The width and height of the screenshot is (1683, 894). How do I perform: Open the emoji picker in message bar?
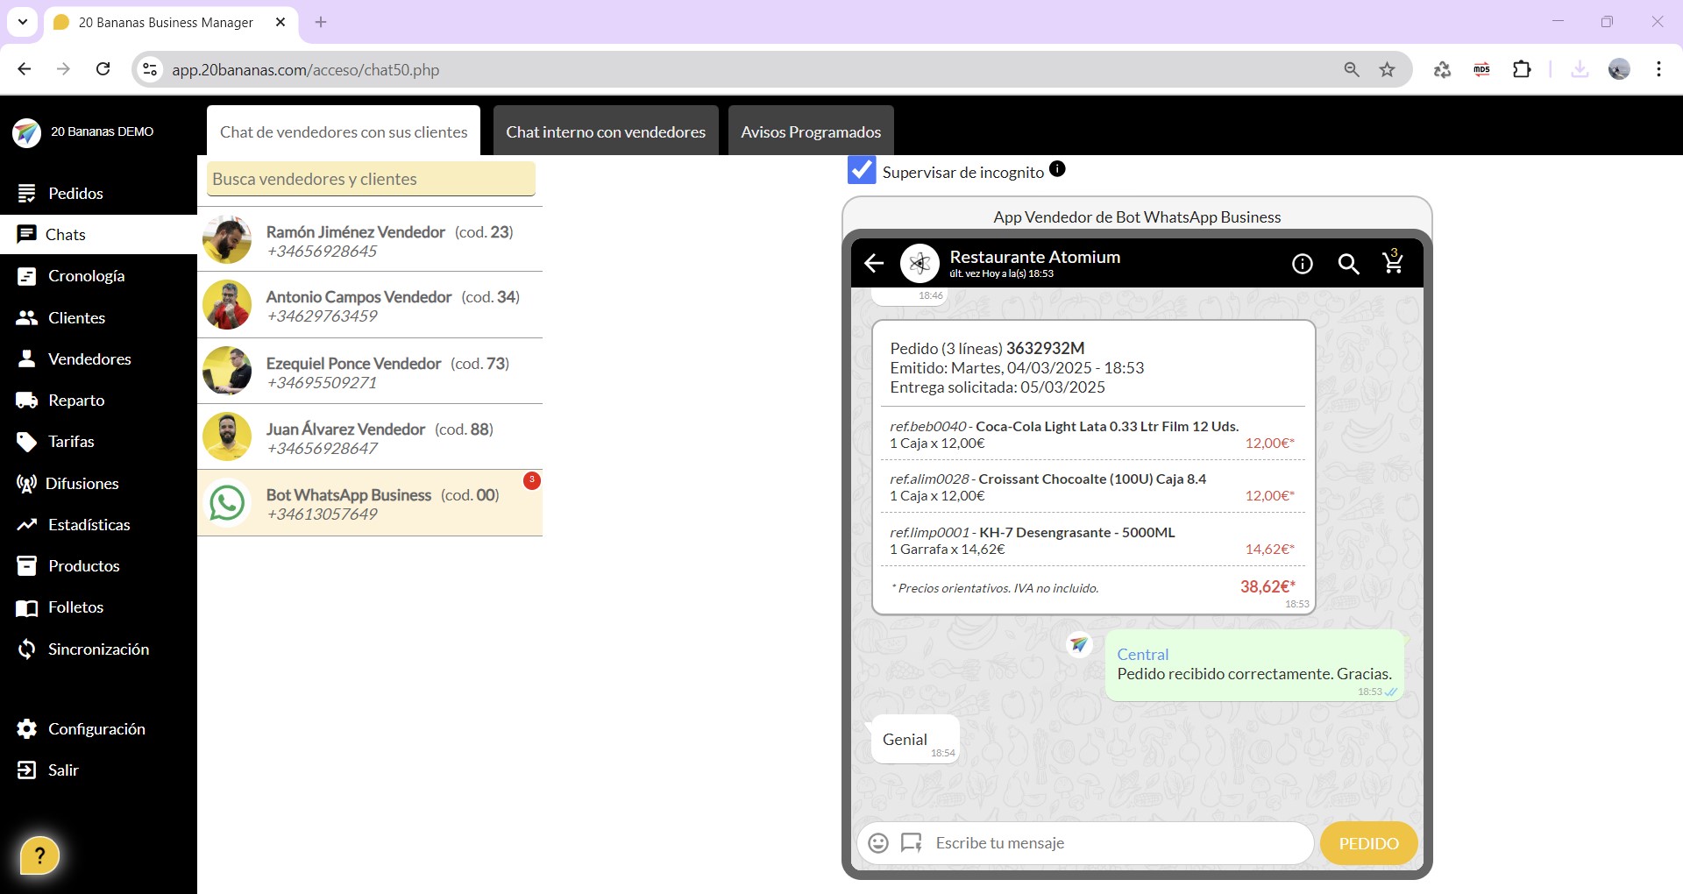[878, 843]
